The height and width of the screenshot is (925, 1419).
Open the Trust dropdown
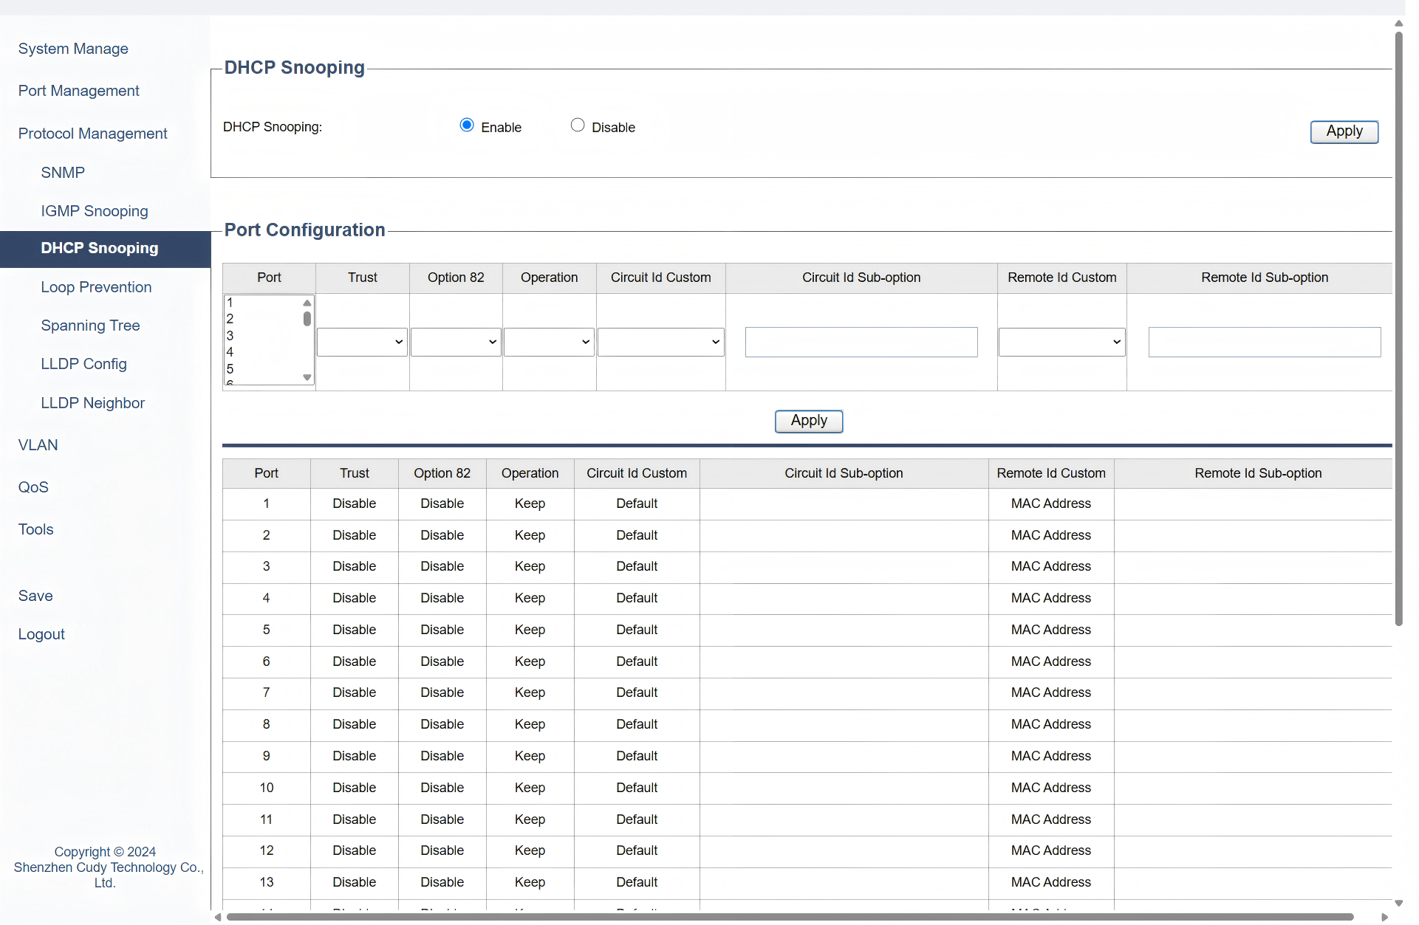pyautogui.click(x=362, y=343)
